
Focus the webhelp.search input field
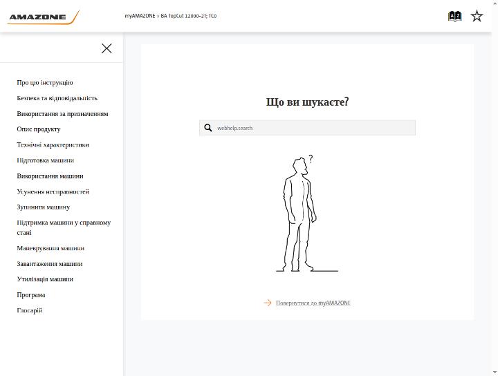307,128
